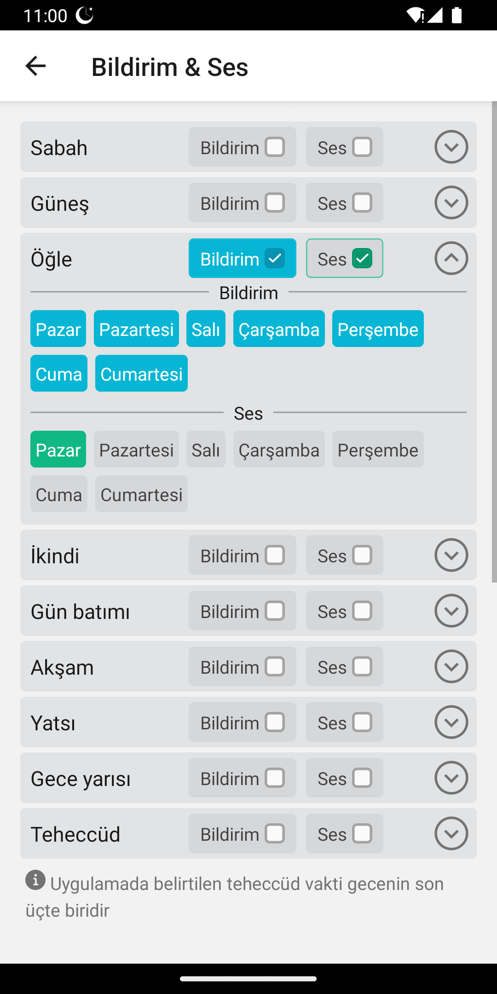Select Pazartesi under Ses days
Viewport: 497px width, 994px height.
[x=136, y=450]
